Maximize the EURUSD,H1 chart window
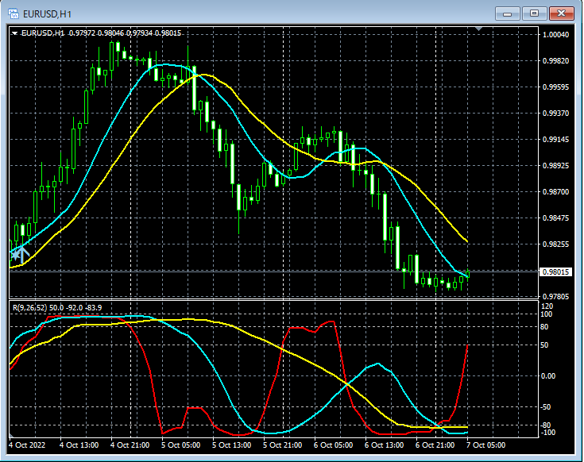 [x=534, y=13]
